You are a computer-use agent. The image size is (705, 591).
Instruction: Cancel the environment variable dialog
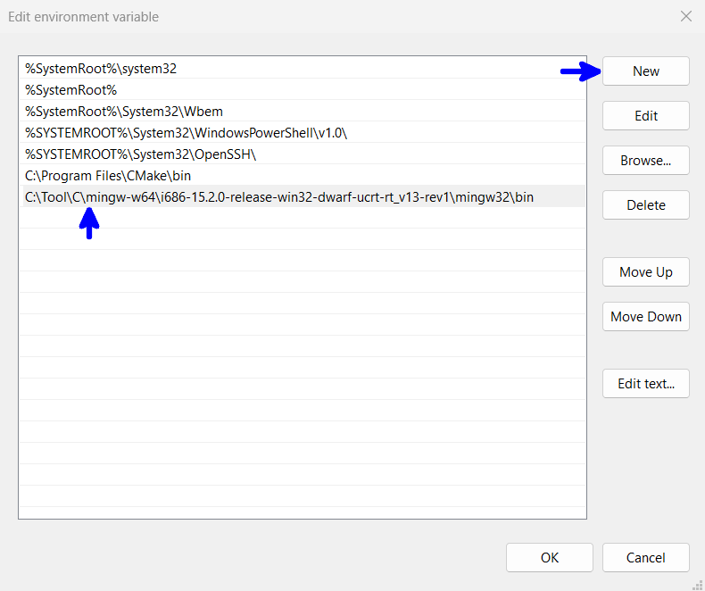click(x=645, y=558)
